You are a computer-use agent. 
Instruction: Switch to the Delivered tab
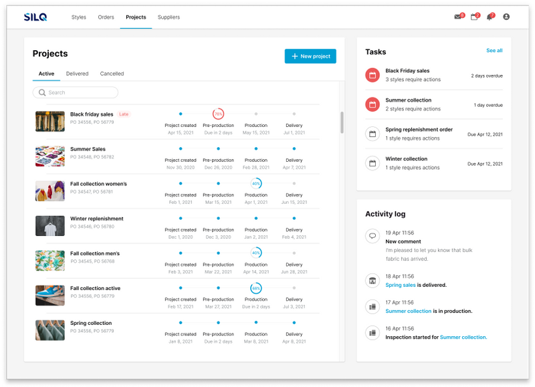(77, 74)
